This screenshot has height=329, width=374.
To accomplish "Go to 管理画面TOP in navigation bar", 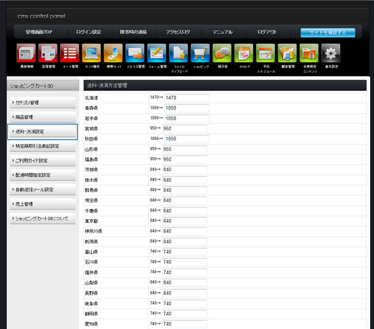I will click(x=38, y=32).
